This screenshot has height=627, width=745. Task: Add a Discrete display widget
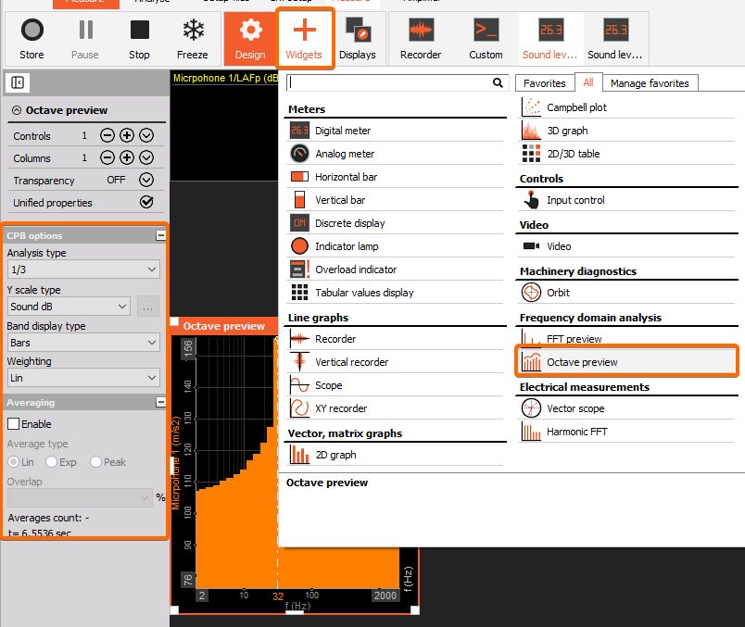pyautogui.click(x=396, y=223)
